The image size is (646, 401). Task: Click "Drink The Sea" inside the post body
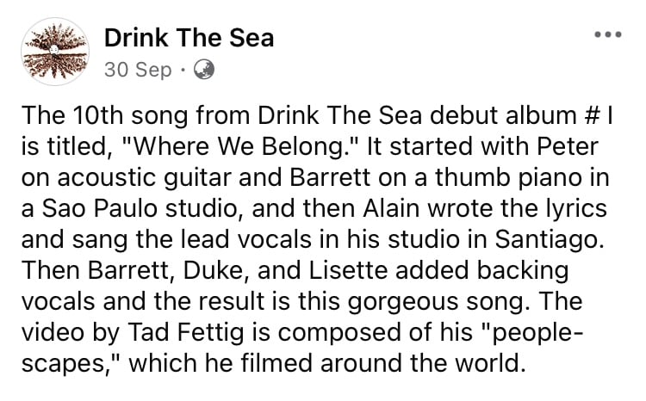pos(340,115)
